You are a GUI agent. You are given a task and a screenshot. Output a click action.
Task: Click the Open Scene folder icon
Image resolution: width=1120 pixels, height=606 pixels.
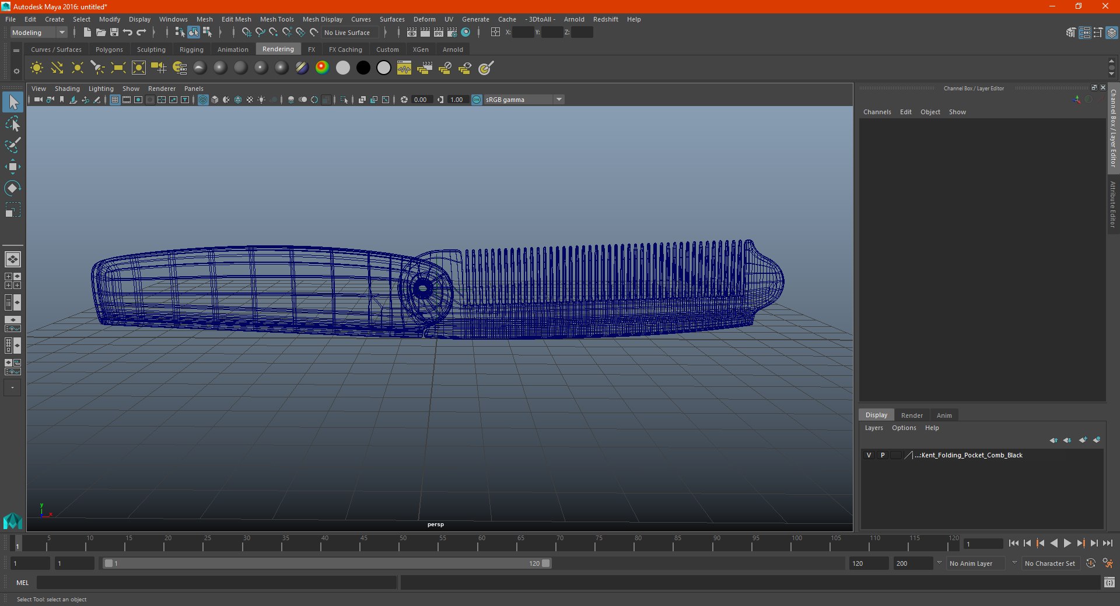101,32
